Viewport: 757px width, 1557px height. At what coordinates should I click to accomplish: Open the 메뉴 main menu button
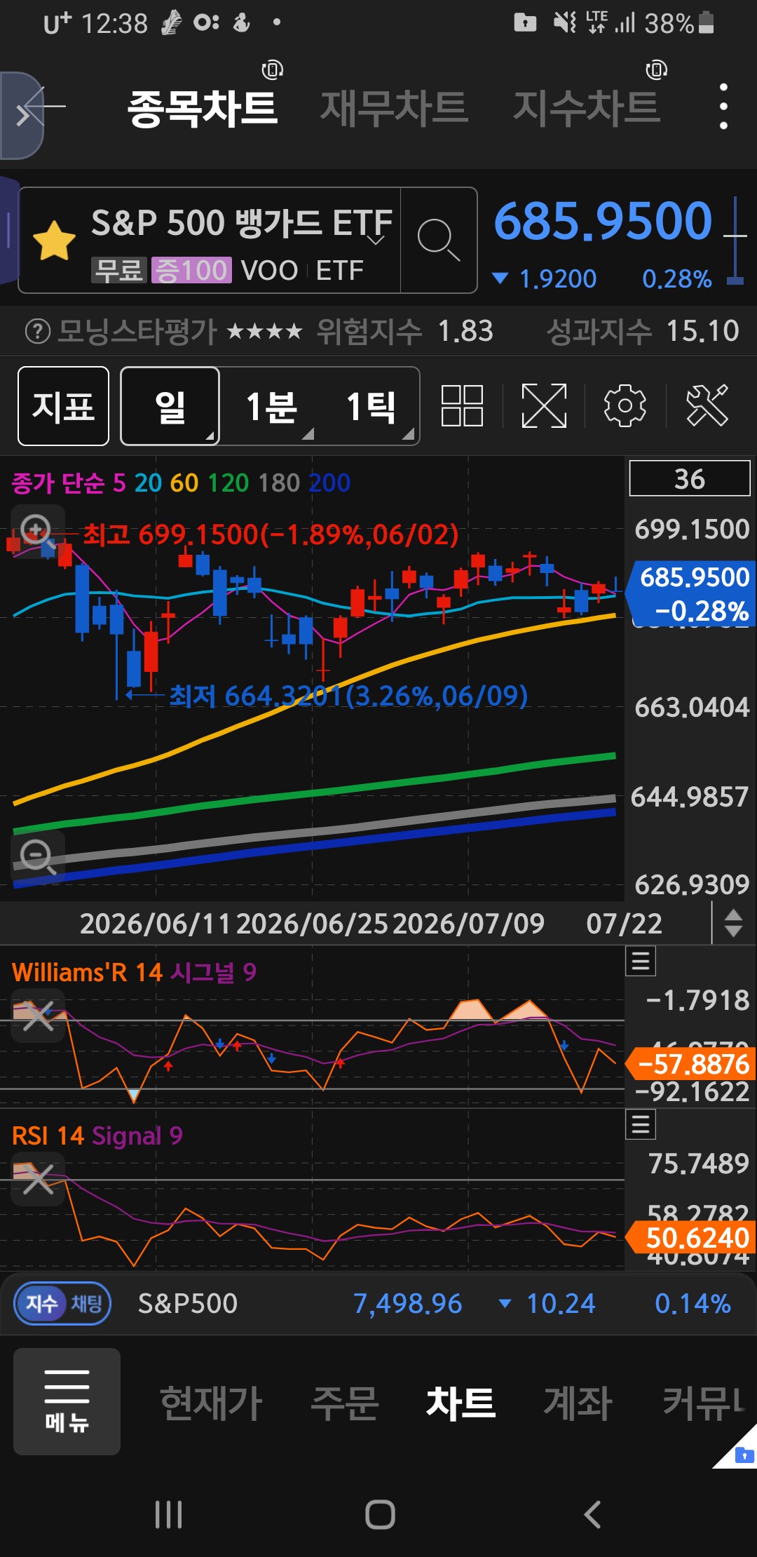click(67, 1401)
